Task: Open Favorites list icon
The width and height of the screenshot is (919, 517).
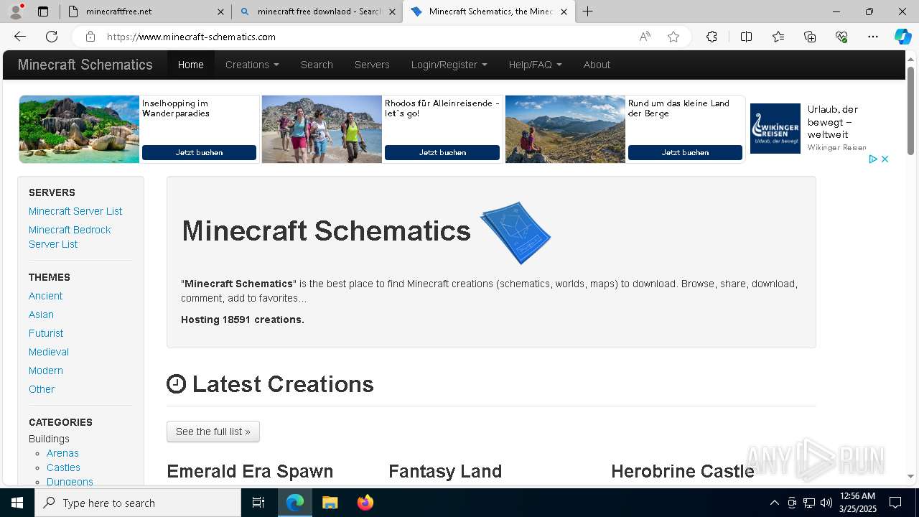Action: point(778,37)
